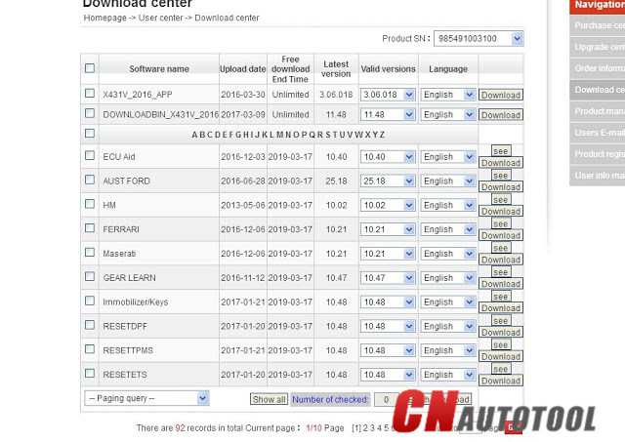This screenshot has height=442, width=625.
Task: Check the Immobilizer/Keys checkbox
Action: [x=90, y=301]
